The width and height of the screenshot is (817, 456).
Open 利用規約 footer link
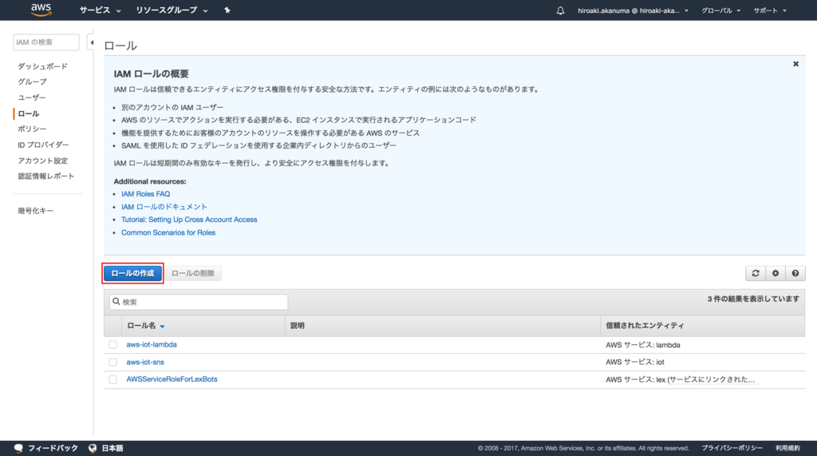pos(787,448)
